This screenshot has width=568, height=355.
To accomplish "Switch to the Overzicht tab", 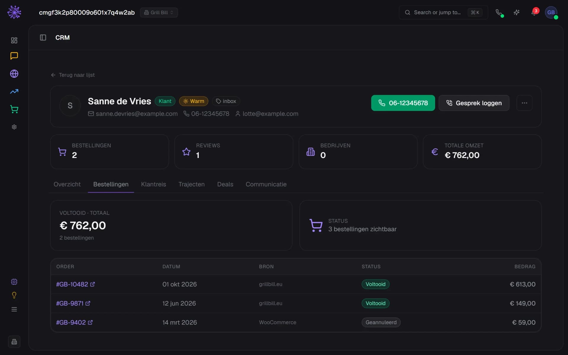I will pyautogui.click(x=67, y=184).
